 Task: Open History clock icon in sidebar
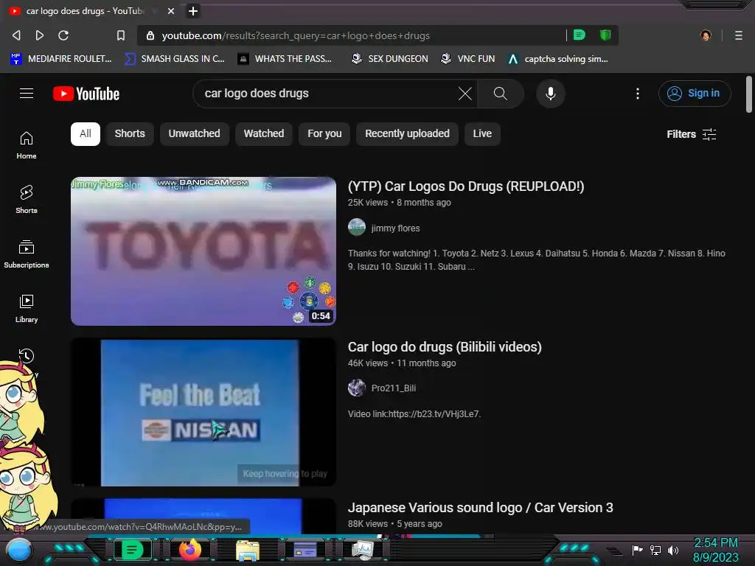[x=27, y=356]
